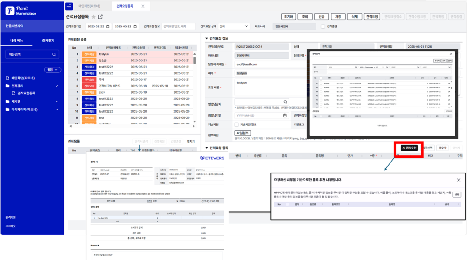Open first 분류 dropdown in 품목 검색 popup
467x260 pixels.
[343, 67]
